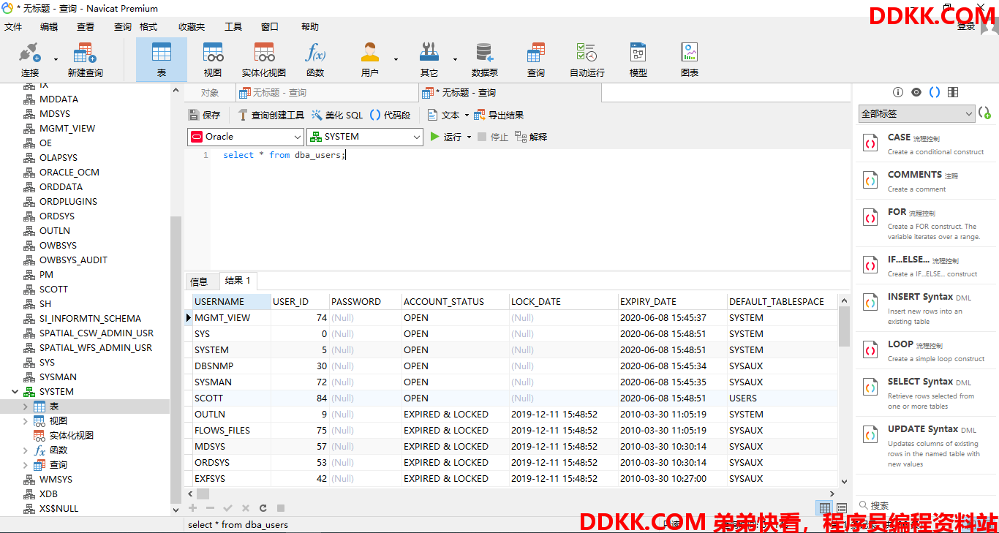Switch to form view icon at bottom right
This screenshot has width=999, height=533.
coord(842,508)
